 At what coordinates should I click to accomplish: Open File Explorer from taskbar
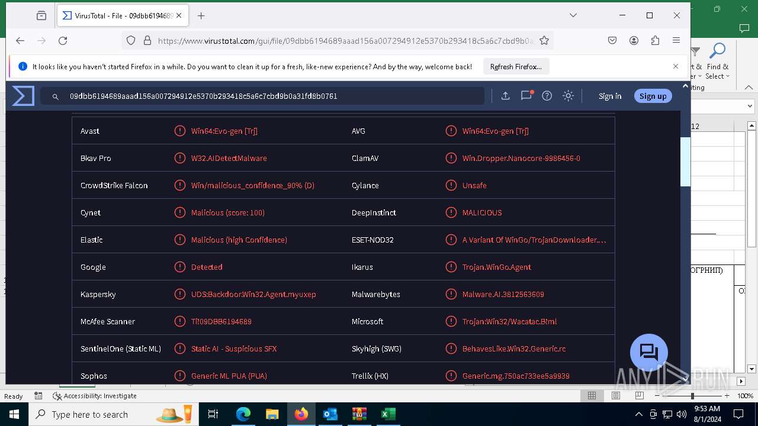click(272, 414)
